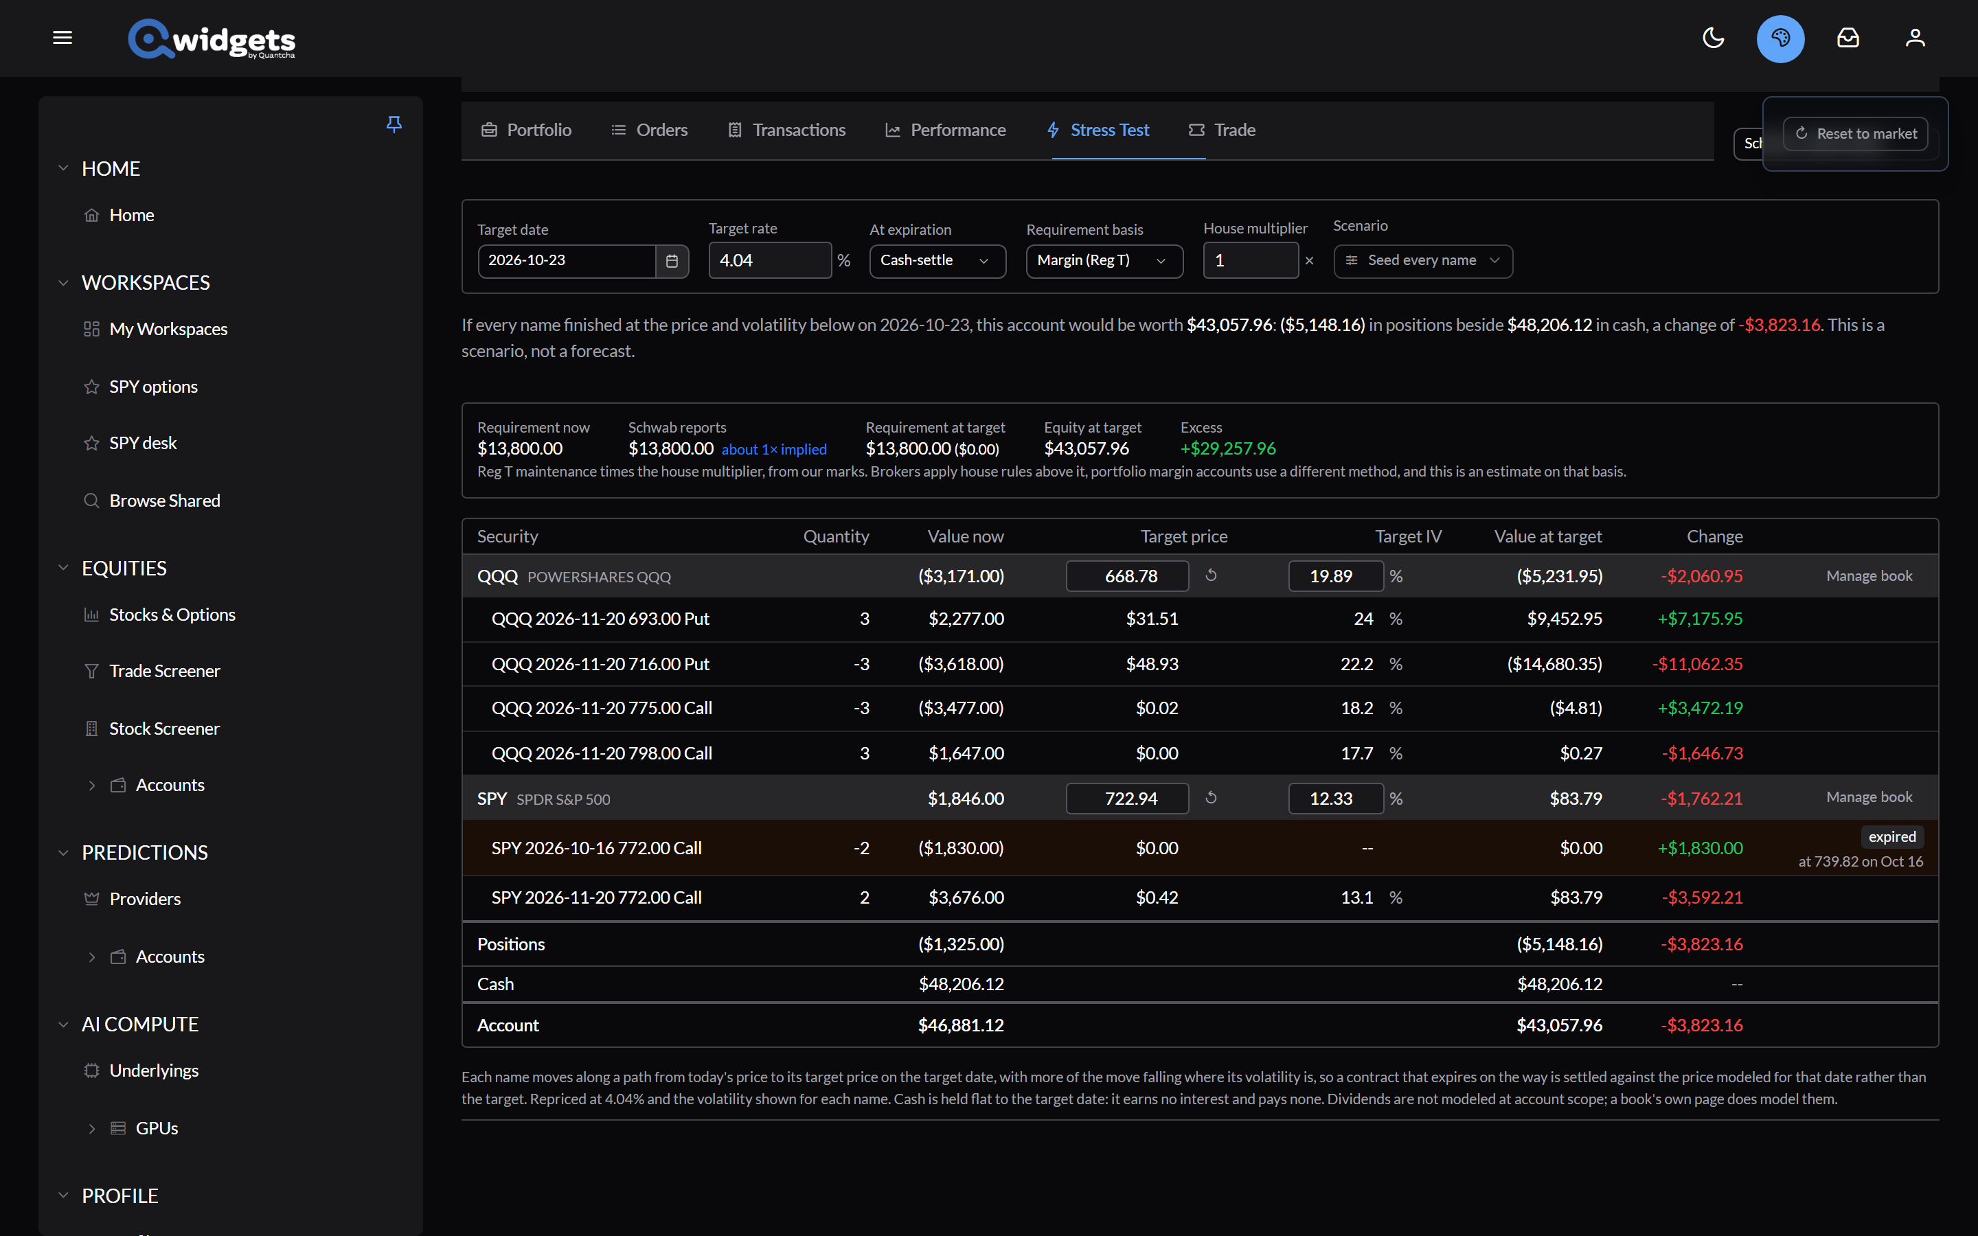Screen dimensions: 1978x1236
Task: Pin the sidebar with the pin icon
Action: tap(394, 124)
